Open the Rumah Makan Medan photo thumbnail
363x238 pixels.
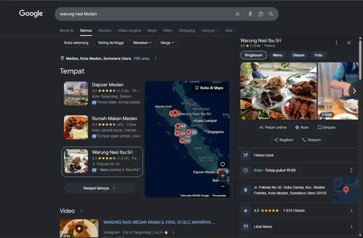(x=76, y=127)
